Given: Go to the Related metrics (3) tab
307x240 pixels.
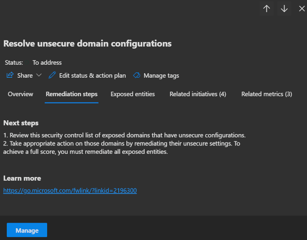Looking at the screenshot, I should pos(267,94).
